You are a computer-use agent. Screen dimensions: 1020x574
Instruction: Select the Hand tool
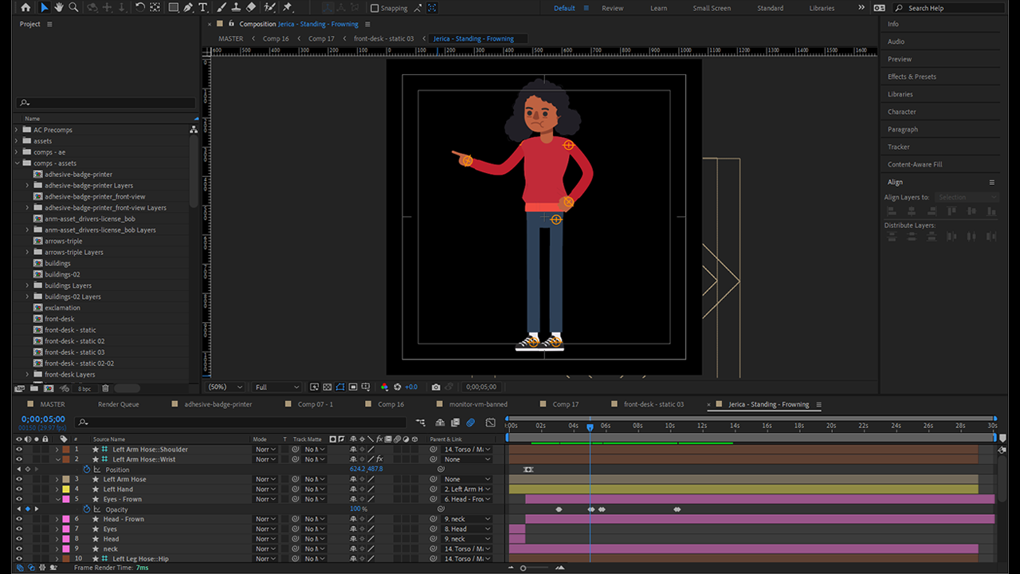pos(59,7)
